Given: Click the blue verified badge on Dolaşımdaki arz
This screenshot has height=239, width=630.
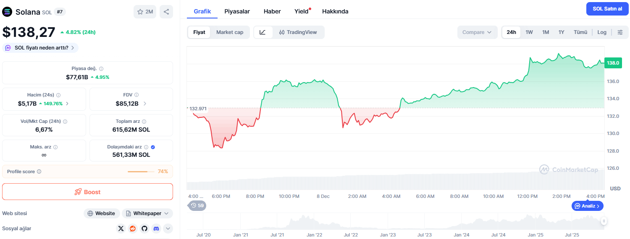Looking at the screenshot, I should (153, 147).
